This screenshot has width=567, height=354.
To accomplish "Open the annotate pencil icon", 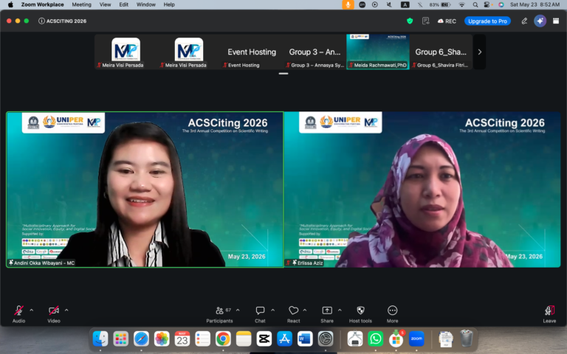I will [524, 21].
